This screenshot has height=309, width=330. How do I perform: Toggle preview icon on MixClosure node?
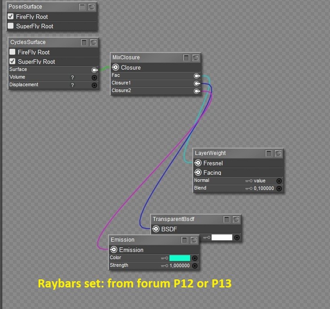point(196,58)
